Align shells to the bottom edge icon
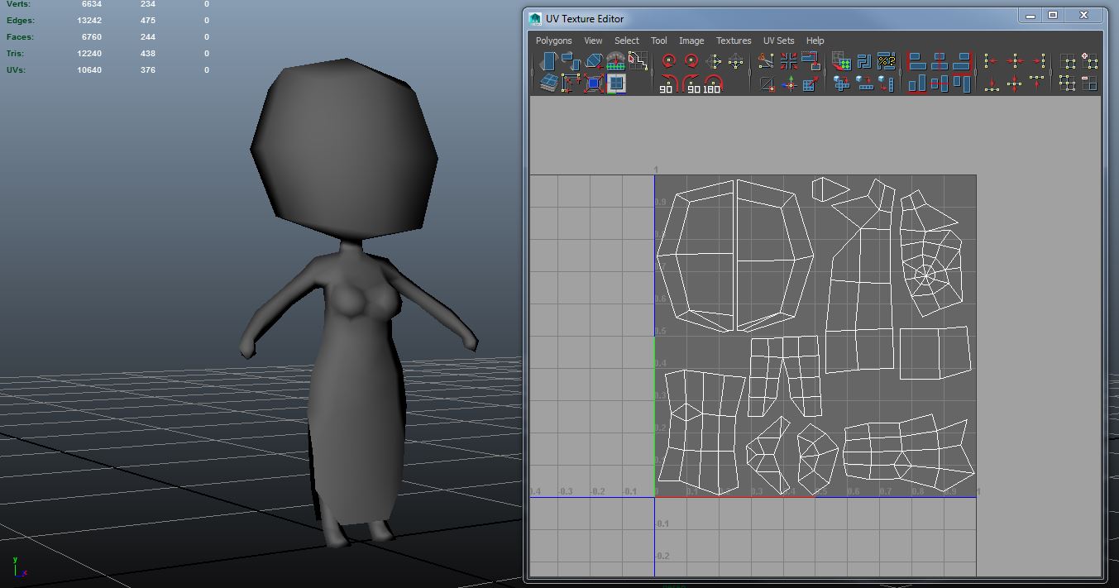The image size is (1119, 588). (917, 84)
